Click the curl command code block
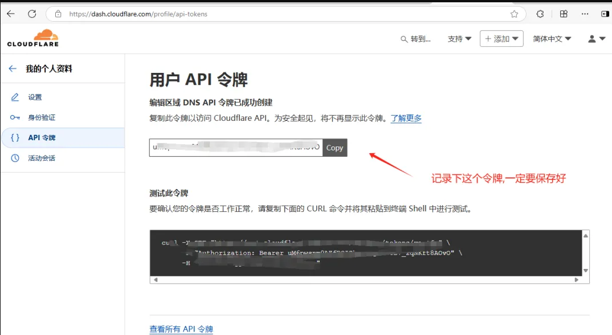612x335 pixels. coord(366,253)
